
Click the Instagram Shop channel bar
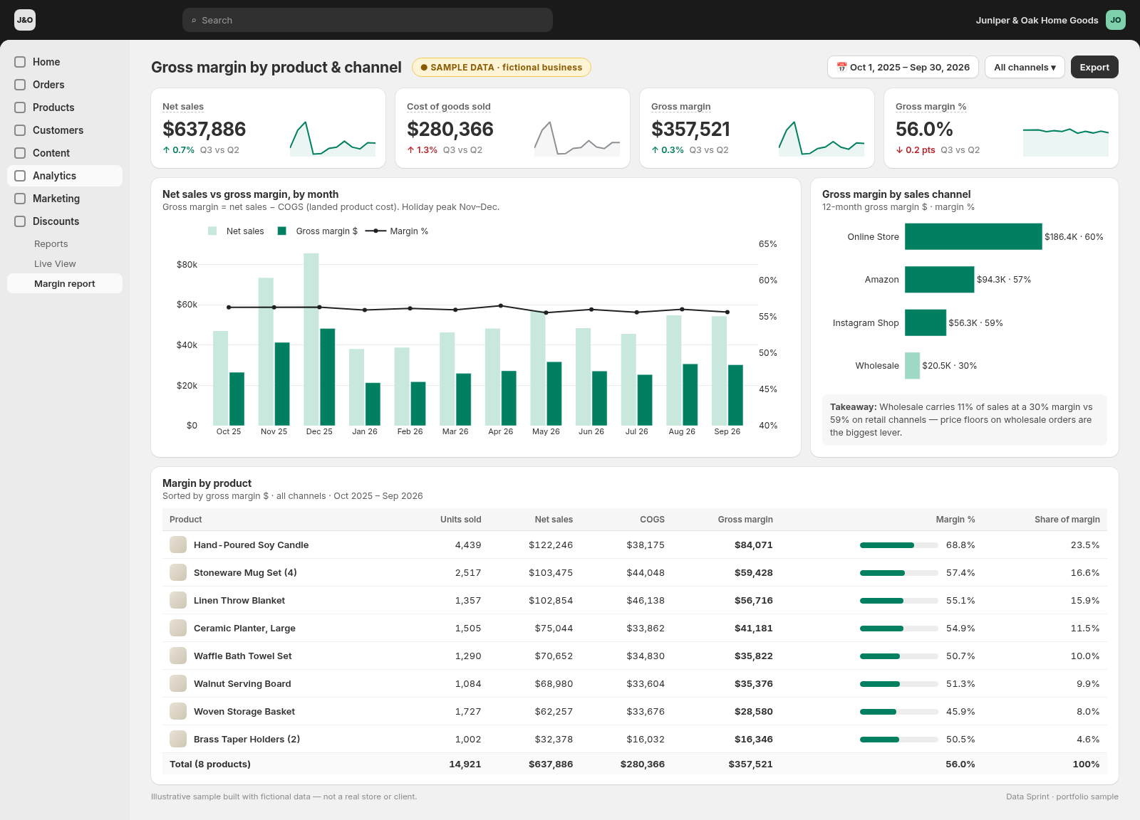(x=926, y=322)
